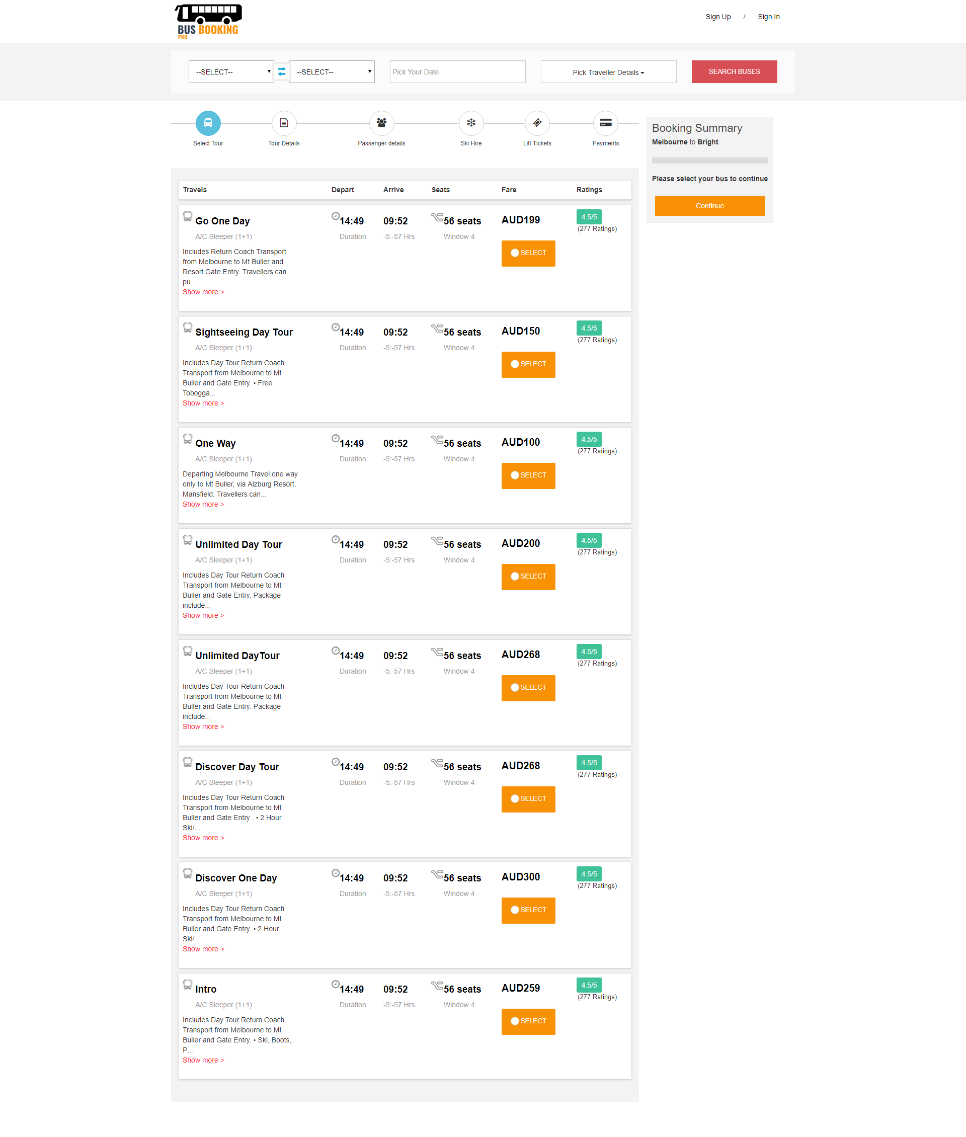This screenshot has height=1137, width=966.
Task: Click the Select Tour step
Action: point(208,123)
